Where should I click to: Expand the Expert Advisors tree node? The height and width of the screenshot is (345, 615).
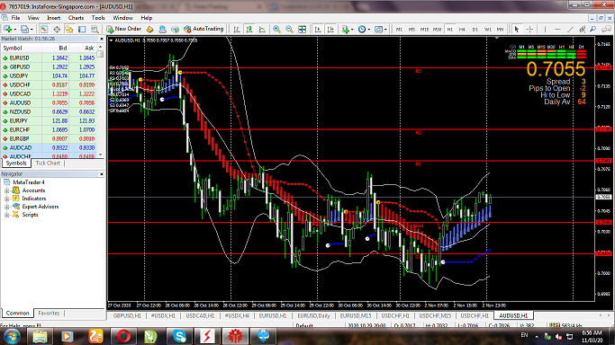[x=6, y=207]
